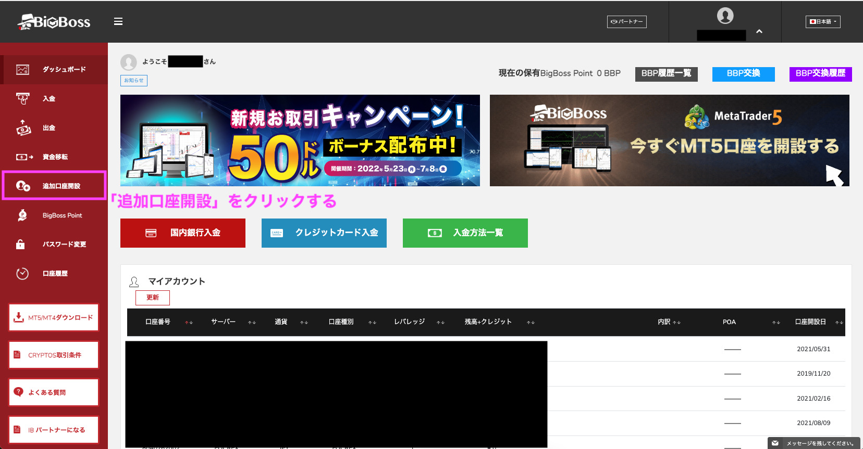Open BBP履歴一覧 button
This screenshot has height=449, width=863.
pos(667,74)
